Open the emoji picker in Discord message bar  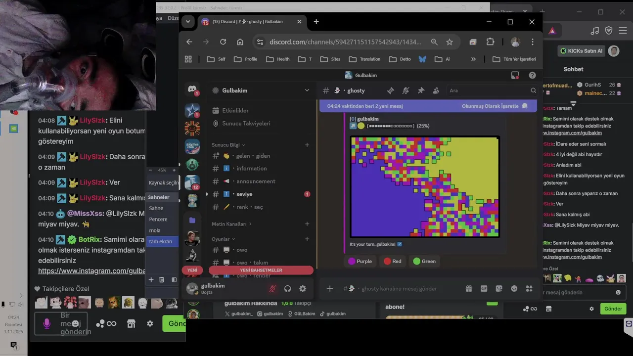[514, 289]
